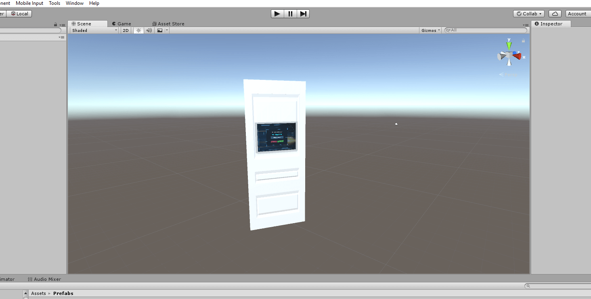Mute scene view audio with the speaker icon

149,30
